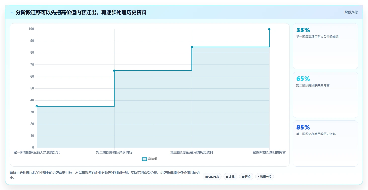Click x-axis label 第二阶段跨团队共享内容
This screenshot has height=190, width=368.
click(x=114, y=152)
